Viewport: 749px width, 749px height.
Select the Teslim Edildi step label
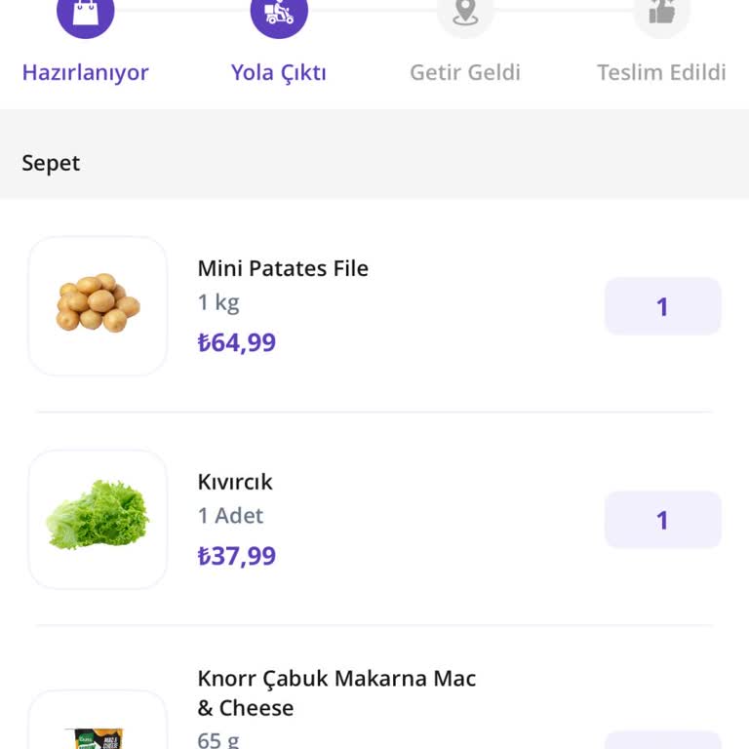tap(661, 72)
